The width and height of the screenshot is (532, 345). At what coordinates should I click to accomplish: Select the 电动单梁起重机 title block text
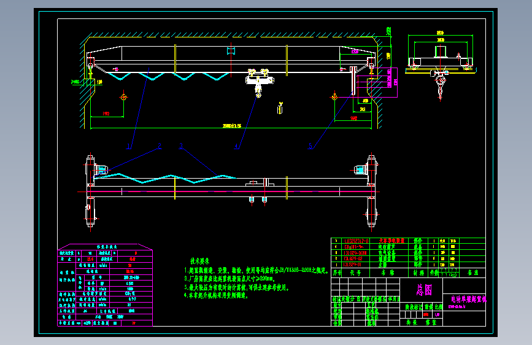[469, 299]
